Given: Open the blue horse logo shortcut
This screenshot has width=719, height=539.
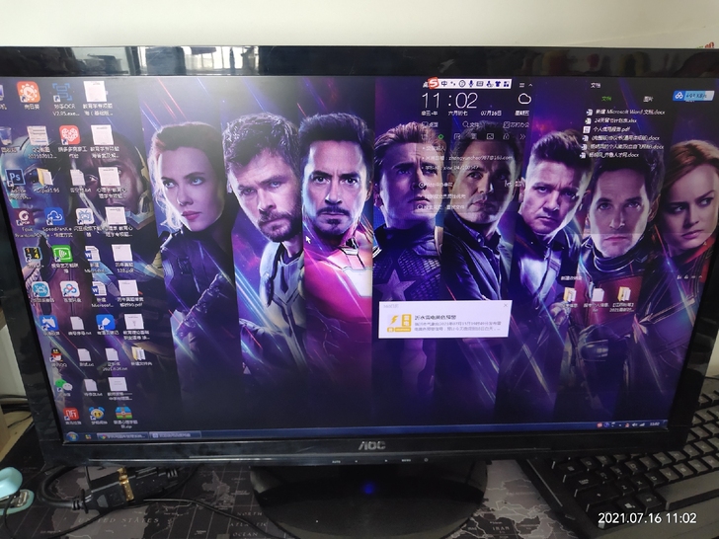Looking at the screenshot, I should tap(48, 323).
